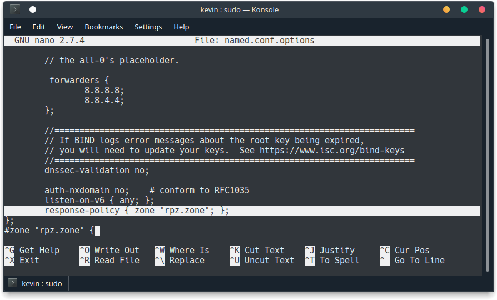Click the '^_ Go To Line' shortcut text

point(412,261)
